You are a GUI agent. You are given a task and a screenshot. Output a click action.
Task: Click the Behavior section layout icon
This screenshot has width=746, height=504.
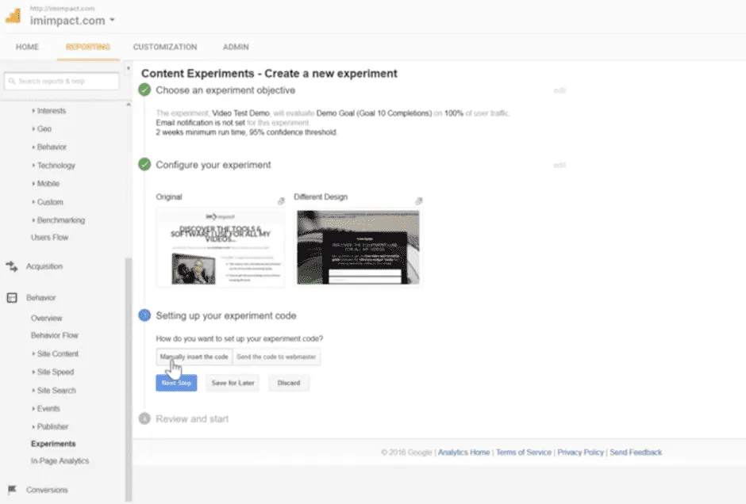coord(12,298)
